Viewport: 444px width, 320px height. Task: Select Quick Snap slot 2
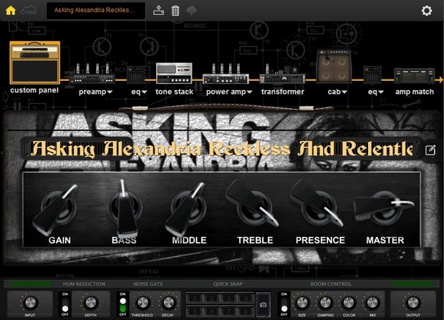(212, 299)
